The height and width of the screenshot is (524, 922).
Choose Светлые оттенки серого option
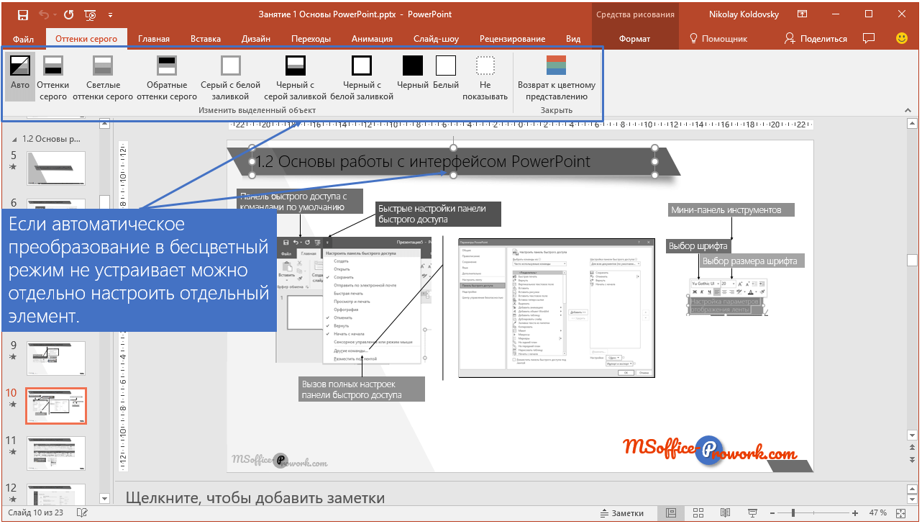103,78
